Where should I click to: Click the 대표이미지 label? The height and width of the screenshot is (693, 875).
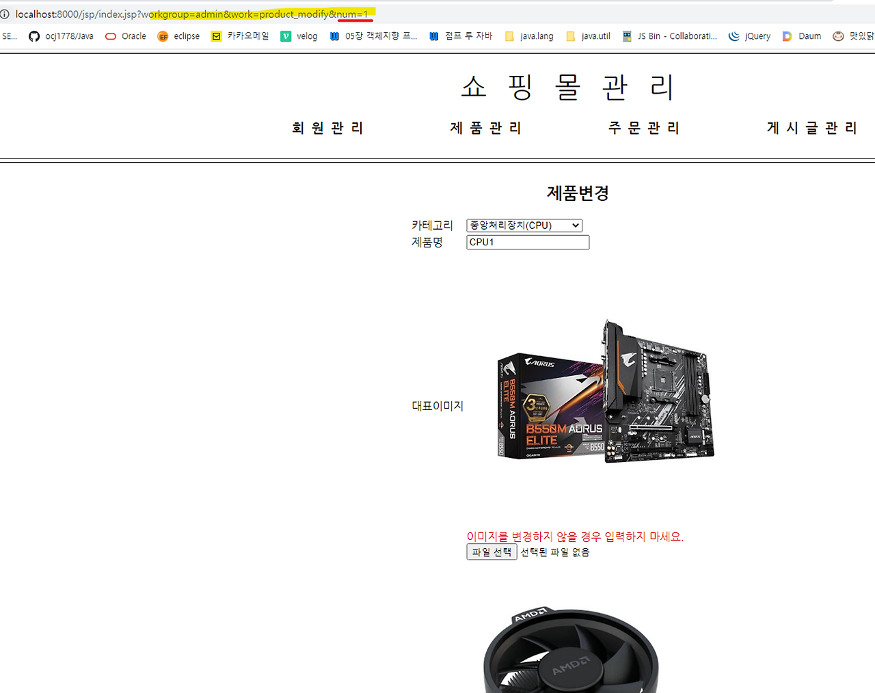437,406
